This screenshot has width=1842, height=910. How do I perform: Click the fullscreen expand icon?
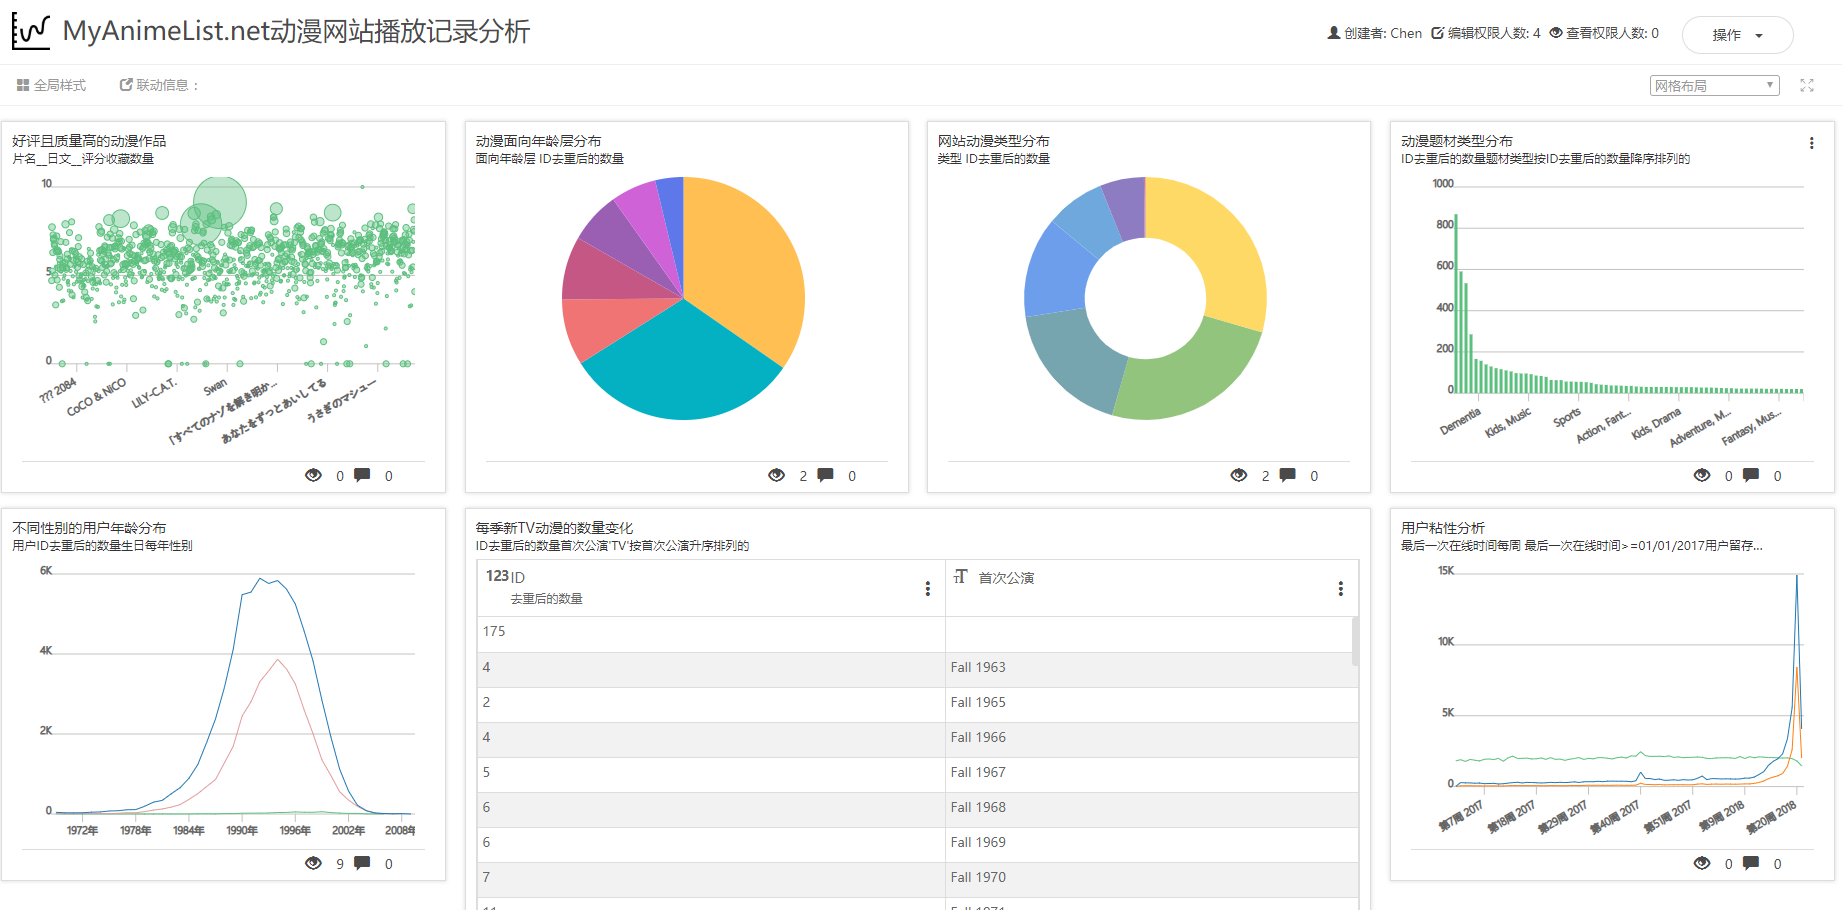click(1807, 86)
